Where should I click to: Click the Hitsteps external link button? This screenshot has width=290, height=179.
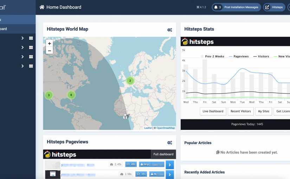[274, 7]
